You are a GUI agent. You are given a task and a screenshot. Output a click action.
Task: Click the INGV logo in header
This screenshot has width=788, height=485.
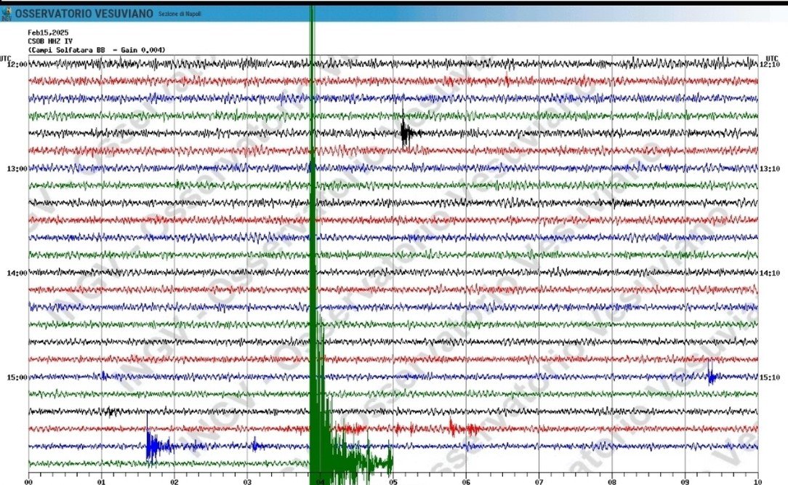(7, 14)
